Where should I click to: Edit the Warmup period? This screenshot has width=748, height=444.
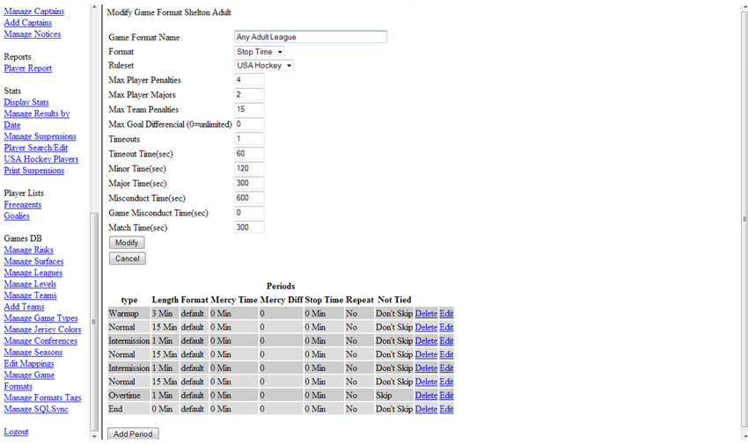point(446,314)
